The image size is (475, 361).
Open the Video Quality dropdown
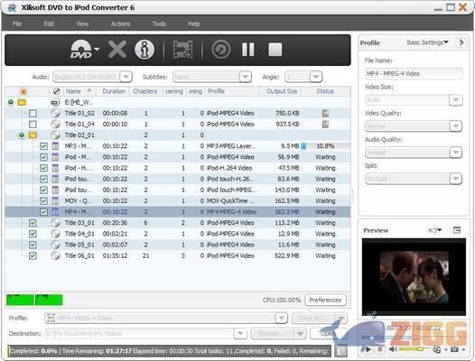pos(456,126)
